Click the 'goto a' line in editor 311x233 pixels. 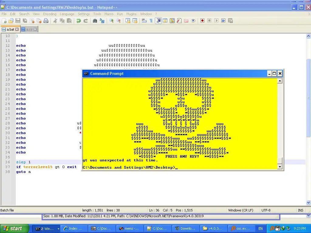click(x=23, y=172)
